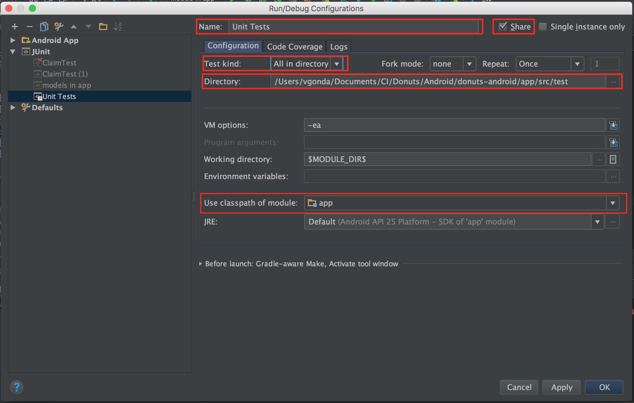
Task: Select the Android App folder icon
Action: [x=26, y=40]
